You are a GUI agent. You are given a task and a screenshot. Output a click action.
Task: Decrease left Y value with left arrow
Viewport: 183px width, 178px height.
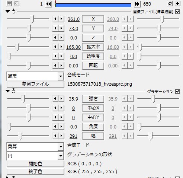coord(55,28)
